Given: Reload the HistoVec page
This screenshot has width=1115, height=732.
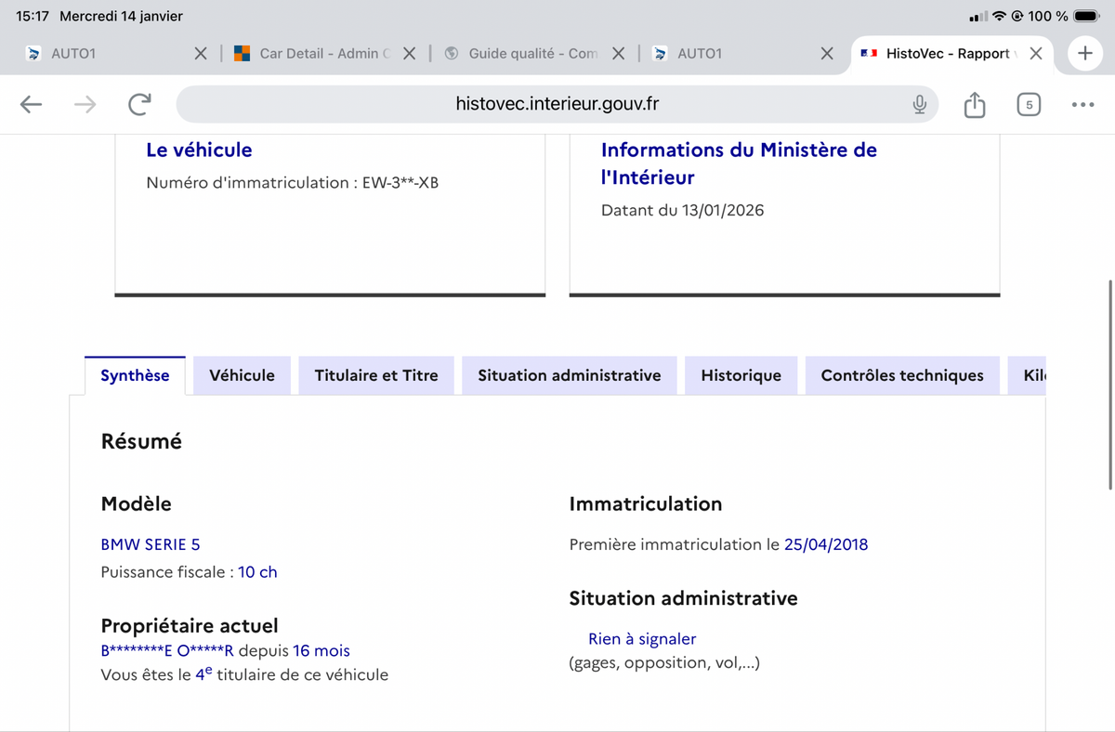Looking at the screenshot, I should pos(139,104).
